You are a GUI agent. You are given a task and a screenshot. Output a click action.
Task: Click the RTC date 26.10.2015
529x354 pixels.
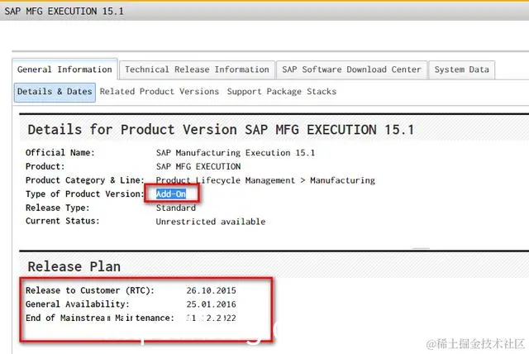tap(212, 290)
